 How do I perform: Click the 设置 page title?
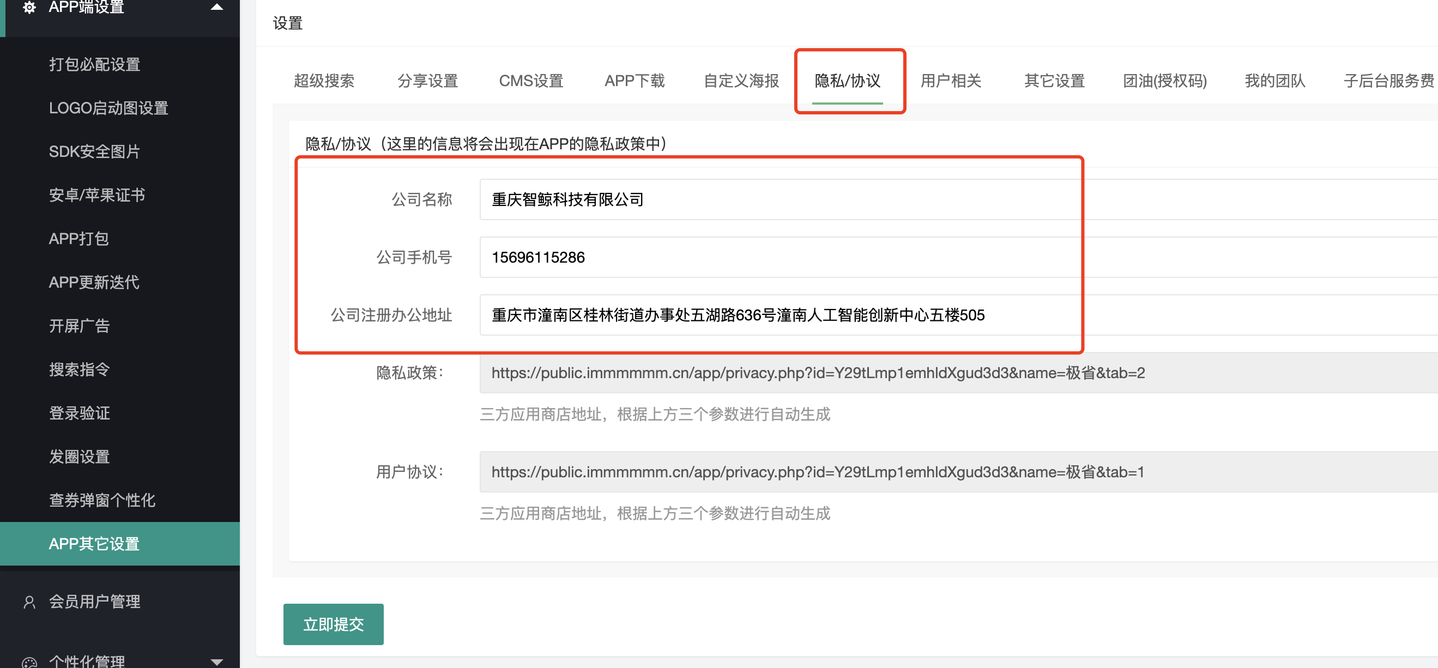(x=287, y=23)
